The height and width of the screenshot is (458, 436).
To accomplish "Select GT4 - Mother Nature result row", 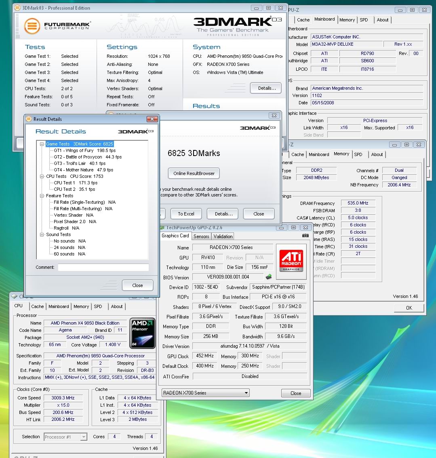I will [x=84, y=170].
